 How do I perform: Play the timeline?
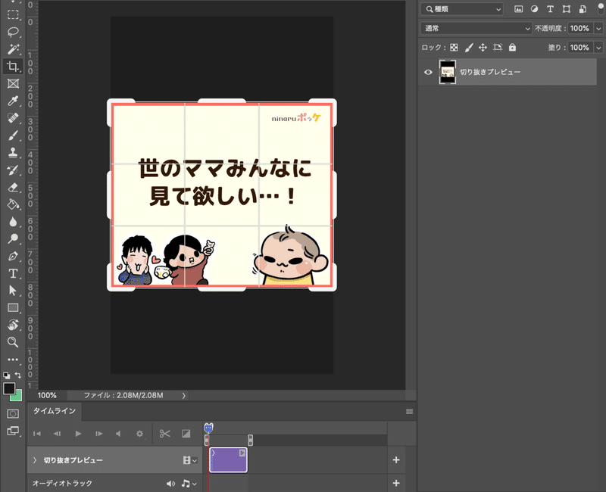(79, 434)
